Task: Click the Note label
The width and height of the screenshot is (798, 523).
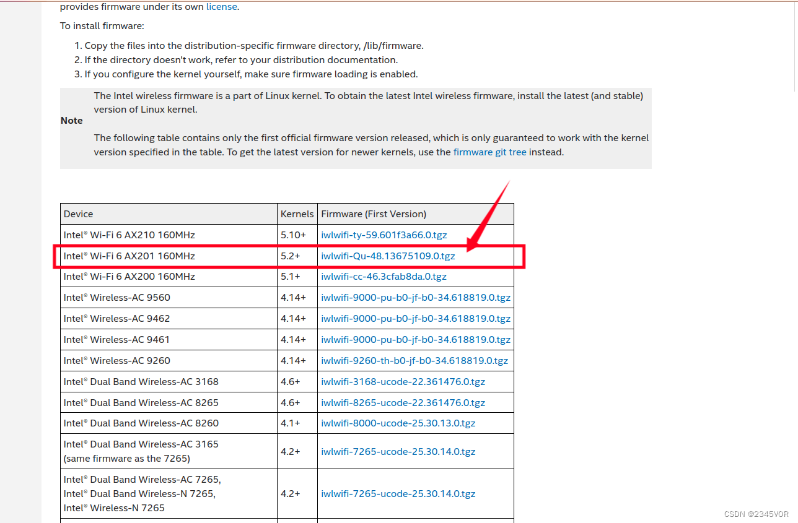Action: (72, 121)
